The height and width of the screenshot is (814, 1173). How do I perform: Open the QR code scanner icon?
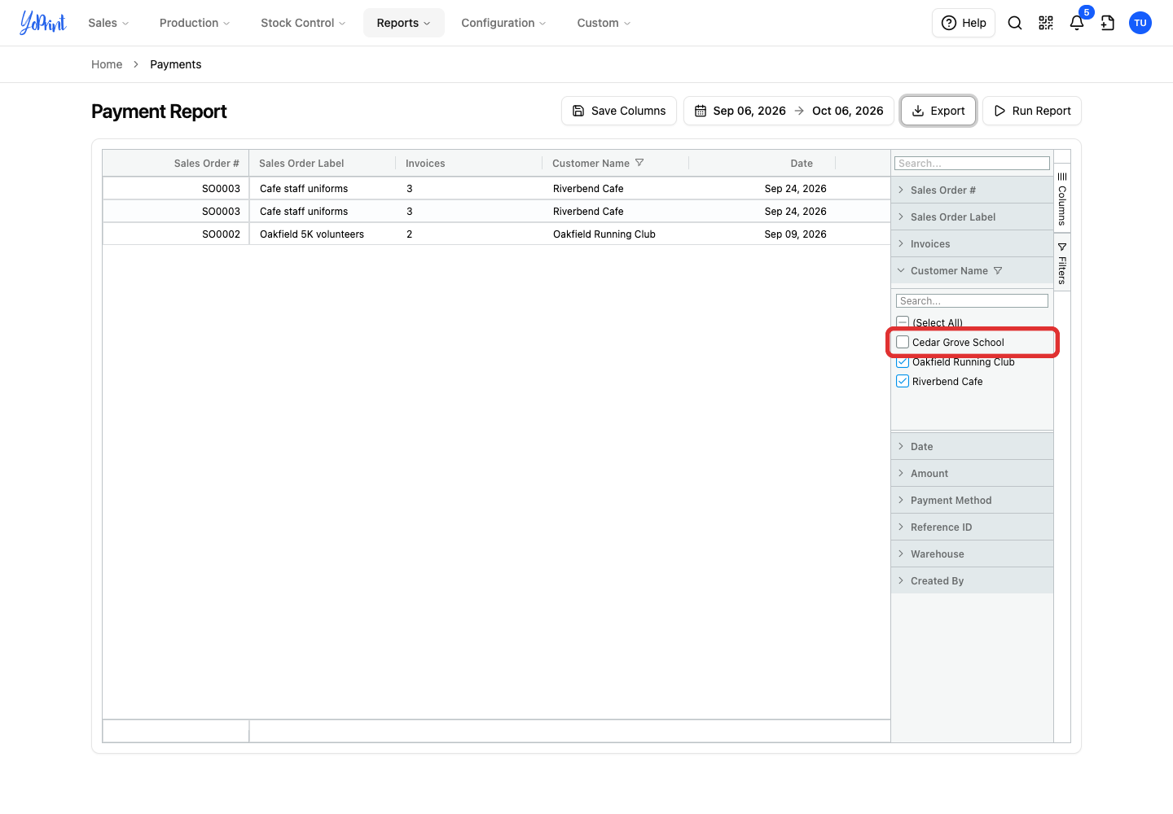point(1046,23)
